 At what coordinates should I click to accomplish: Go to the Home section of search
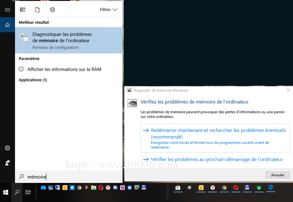tap(7, 25)
